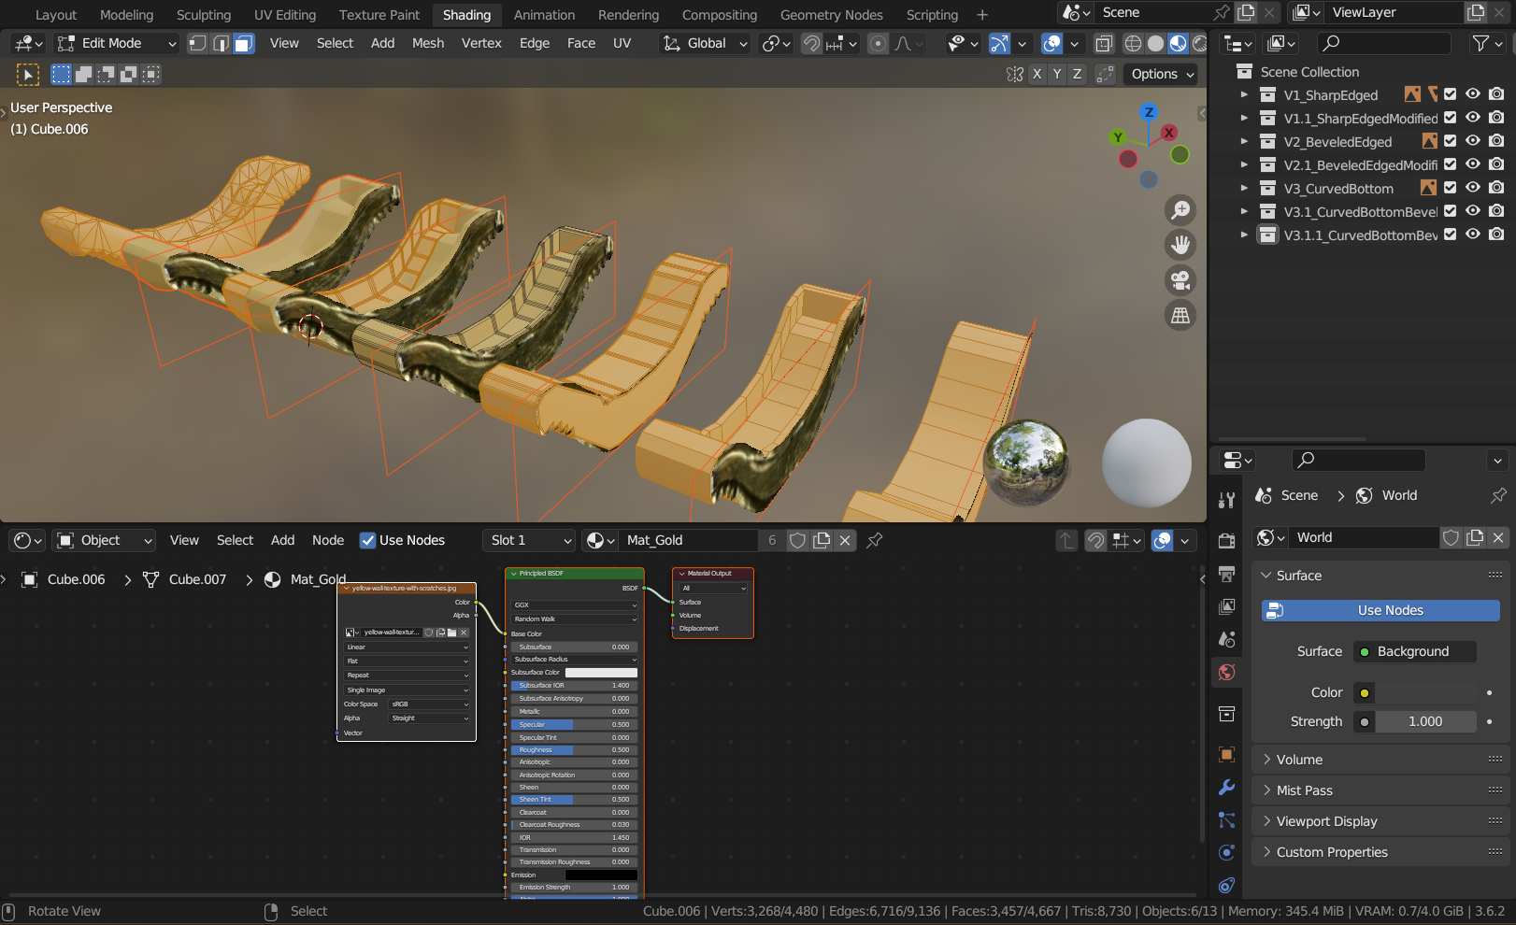Screen dimensions: 1516x925
Task: Add a new workspace with plus button
Action: tap(982, 15)
